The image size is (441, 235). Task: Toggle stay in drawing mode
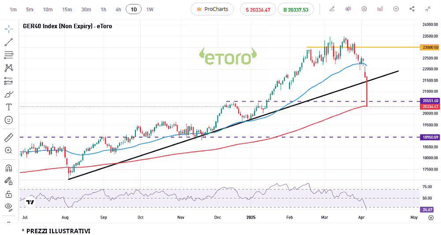coord(9,181)
